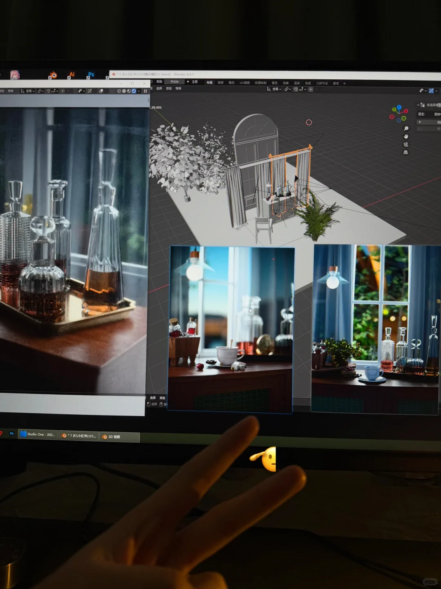Image resolution: width=441 pixels, height=589 pixels.
Task: Select the right reference image with window
Action: click(x=376, y=329)
